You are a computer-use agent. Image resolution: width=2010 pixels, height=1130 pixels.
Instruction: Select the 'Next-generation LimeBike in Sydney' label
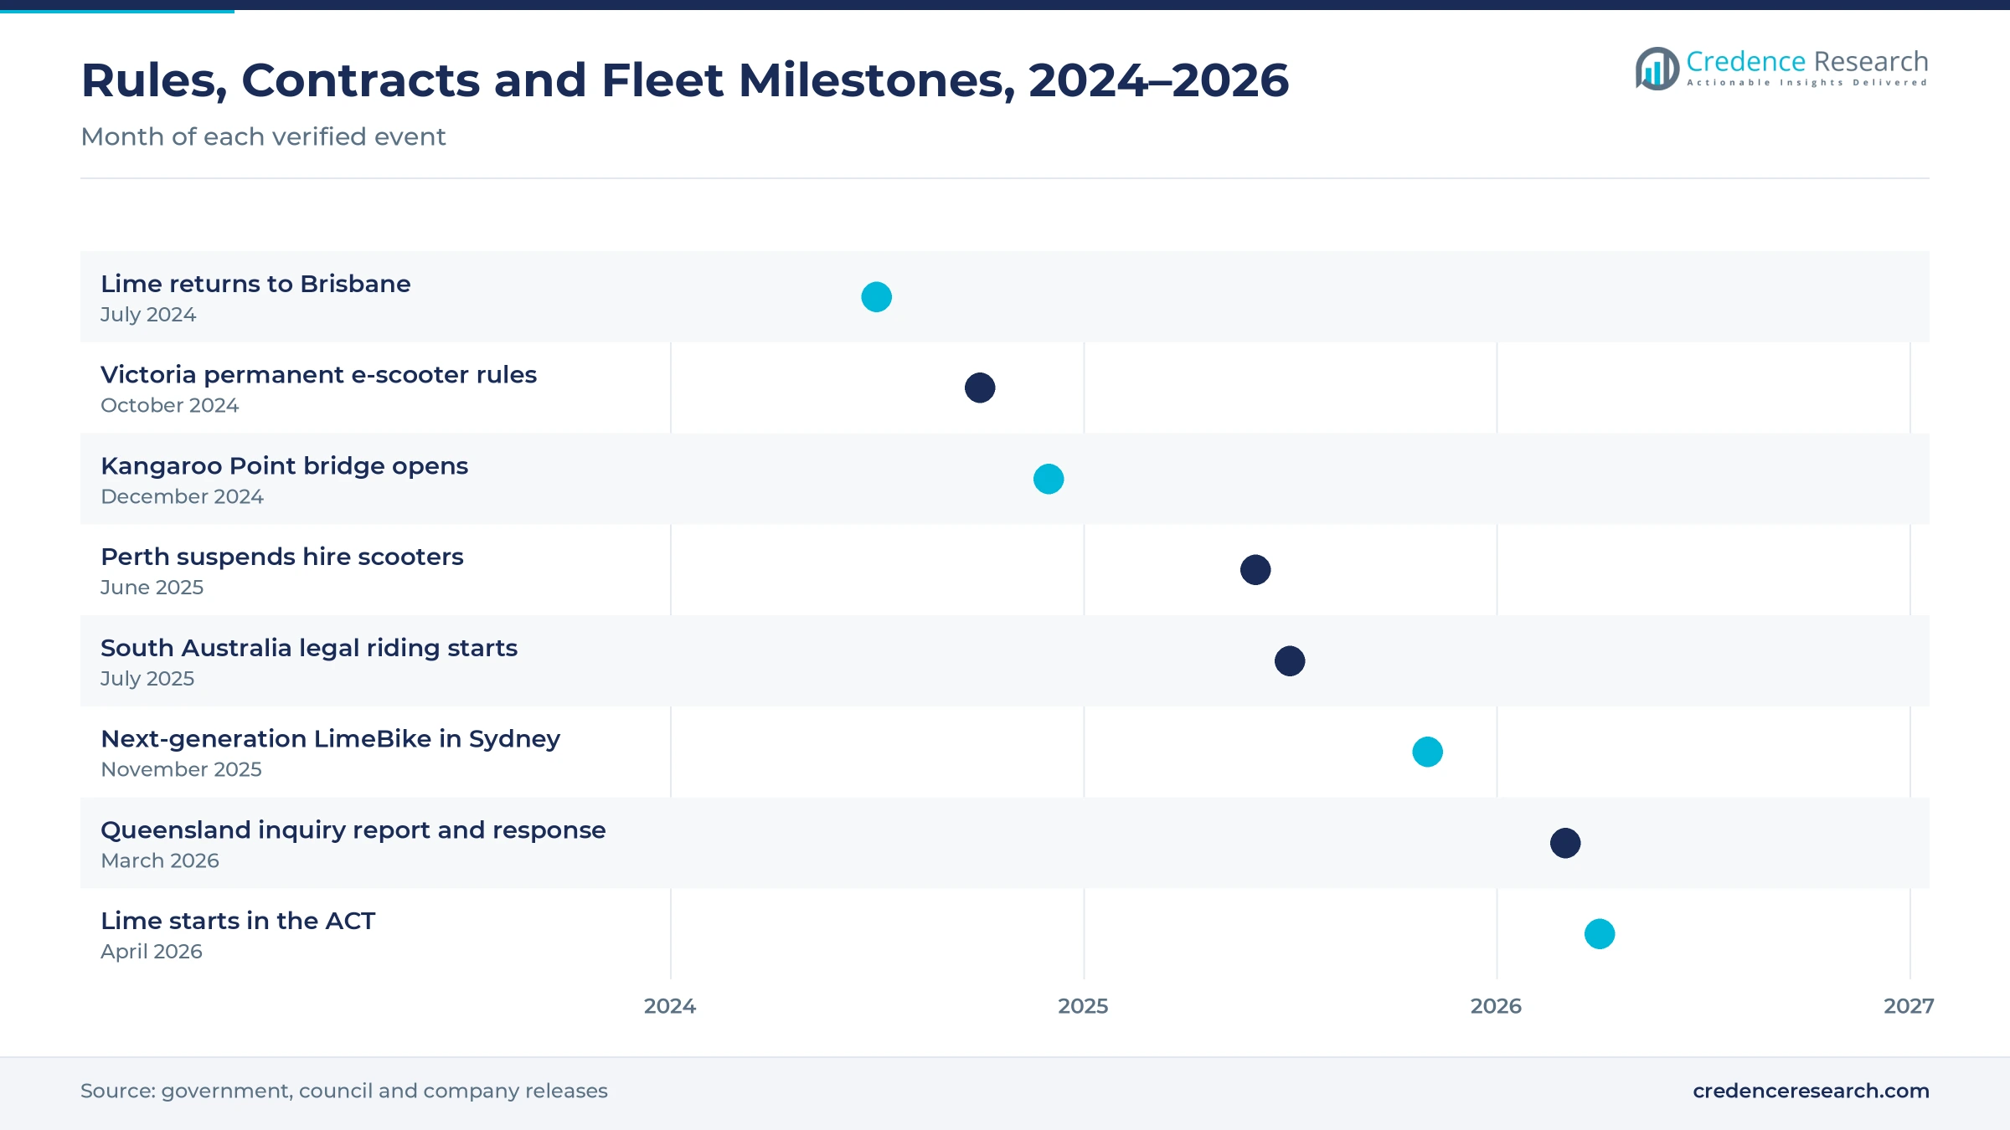[330, 739]
